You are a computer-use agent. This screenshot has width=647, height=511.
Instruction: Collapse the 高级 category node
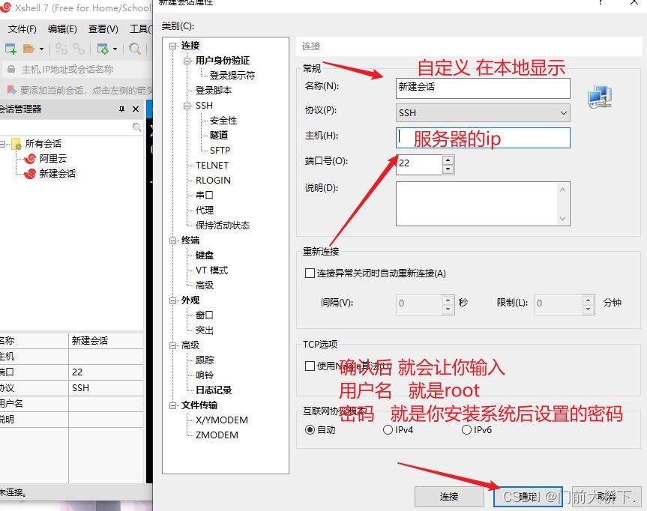[172, 345]
